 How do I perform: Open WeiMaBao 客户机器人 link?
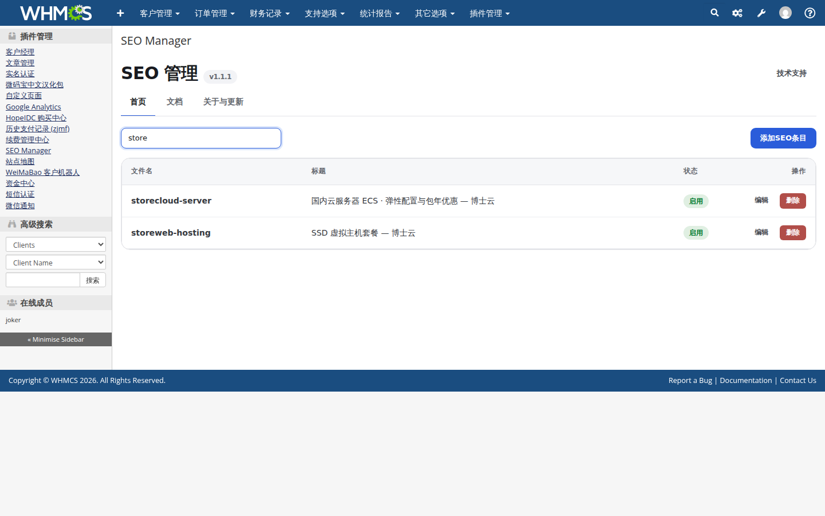42,172
